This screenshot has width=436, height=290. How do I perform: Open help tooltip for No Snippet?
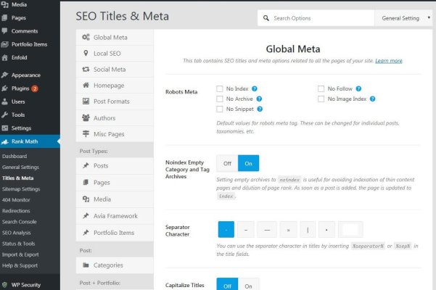click(260, 109)
